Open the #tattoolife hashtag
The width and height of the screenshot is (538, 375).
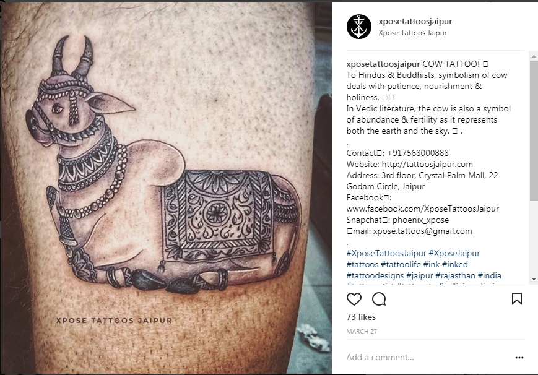tap(401, 264)
